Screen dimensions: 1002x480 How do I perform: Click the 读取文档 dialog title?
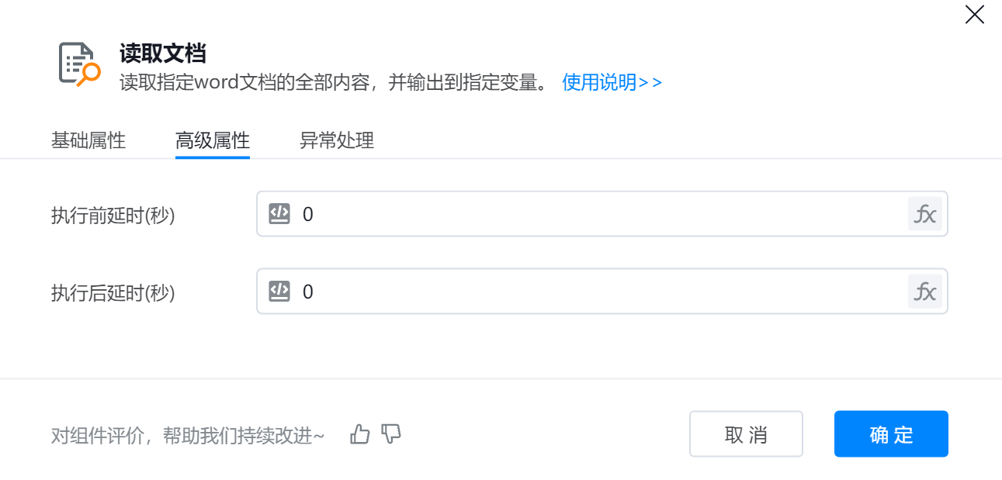click(162, 54)
